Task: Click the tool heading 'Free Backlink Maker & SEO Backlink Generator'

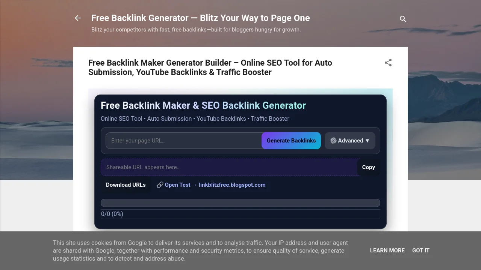Action: pos(203,105)
